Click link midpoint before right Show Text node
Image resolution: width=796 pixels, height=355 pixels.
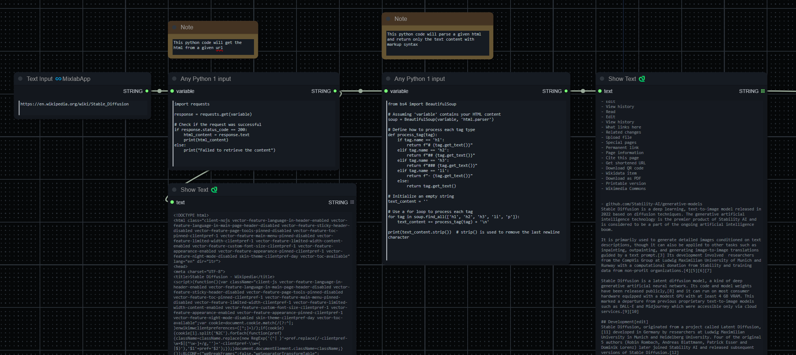click(583, 91)
